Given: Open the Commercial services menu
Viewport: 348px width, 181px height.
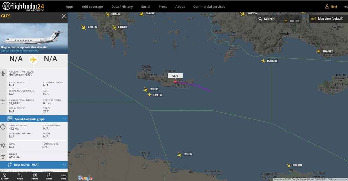Looking at the screenshot, I should point(209,7).
